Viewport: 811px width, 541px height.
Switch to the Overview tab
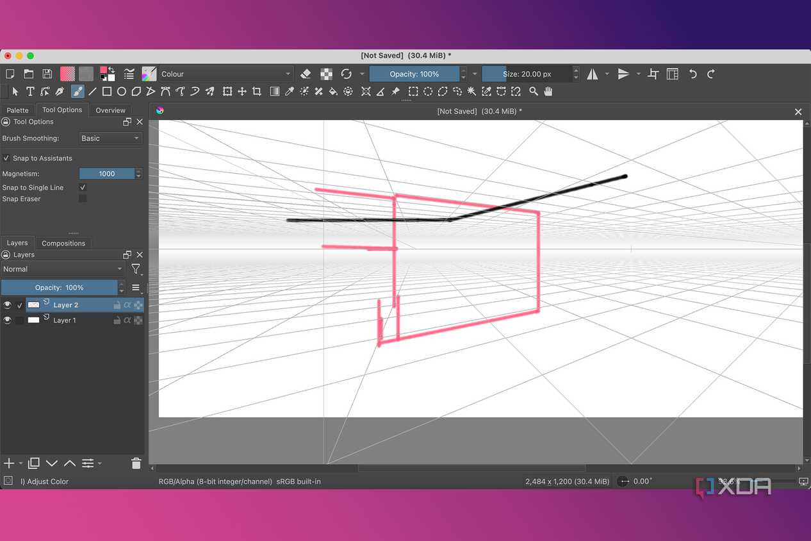(110, 110)
